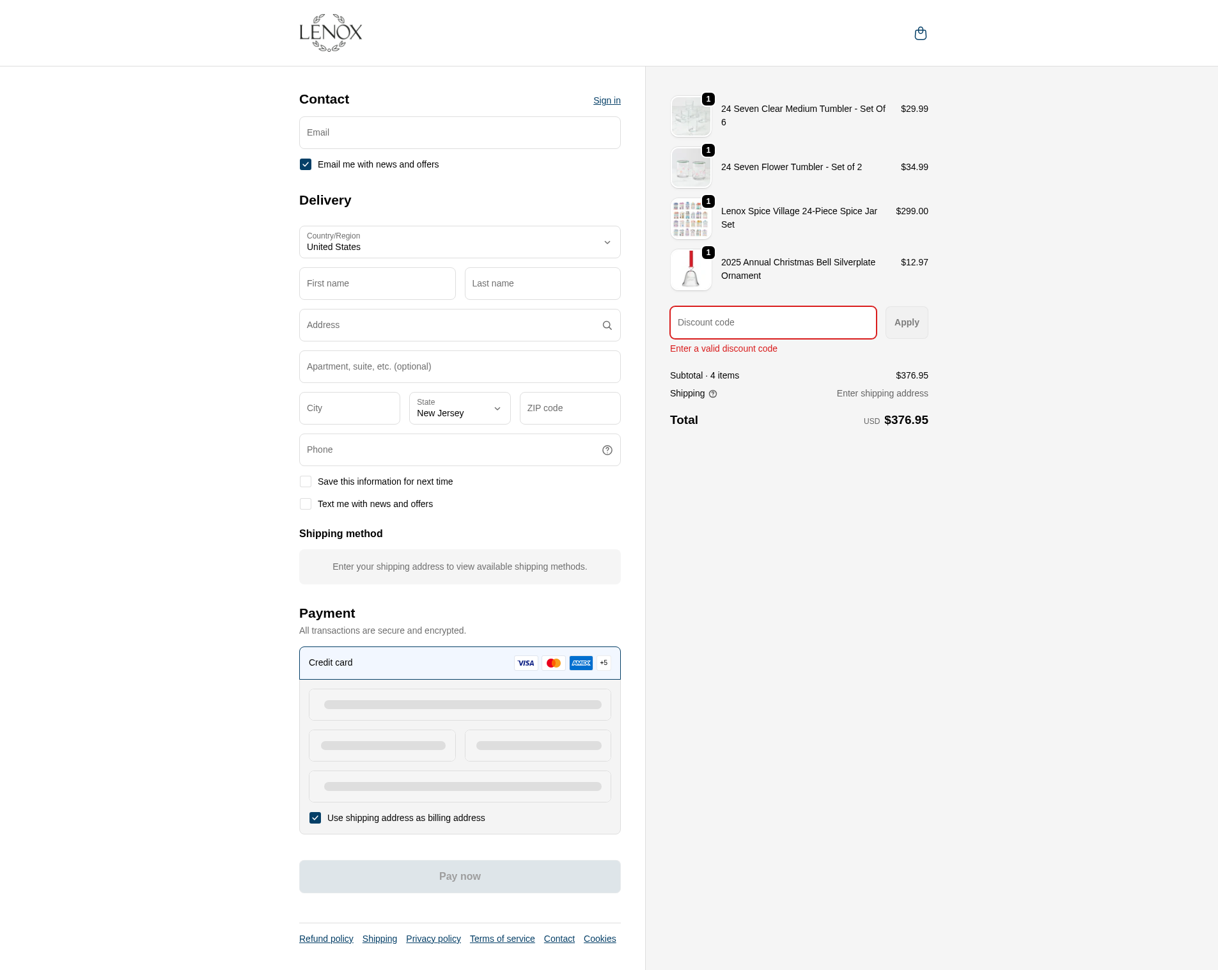Click the Spice Village jar set thumbnail
Viewport: 1218px width, 970px height.
(x=691, y=219)
